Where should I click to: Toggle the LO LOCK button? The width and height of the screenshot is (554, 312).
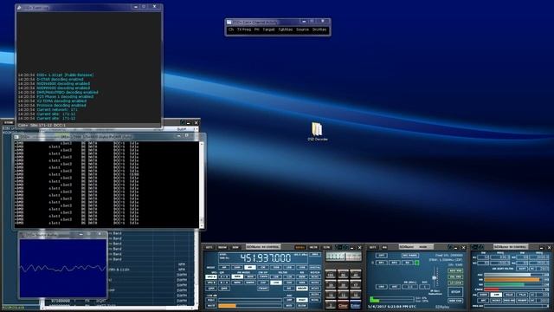click(455, 283)
